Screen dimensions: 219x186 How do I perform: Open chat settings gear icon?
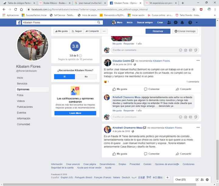pyautogui.click(x=207, y=180)
